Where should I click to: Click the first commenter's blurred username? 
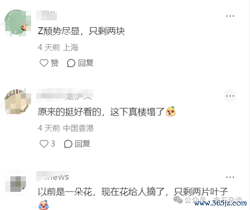click(x=46, y=15)
